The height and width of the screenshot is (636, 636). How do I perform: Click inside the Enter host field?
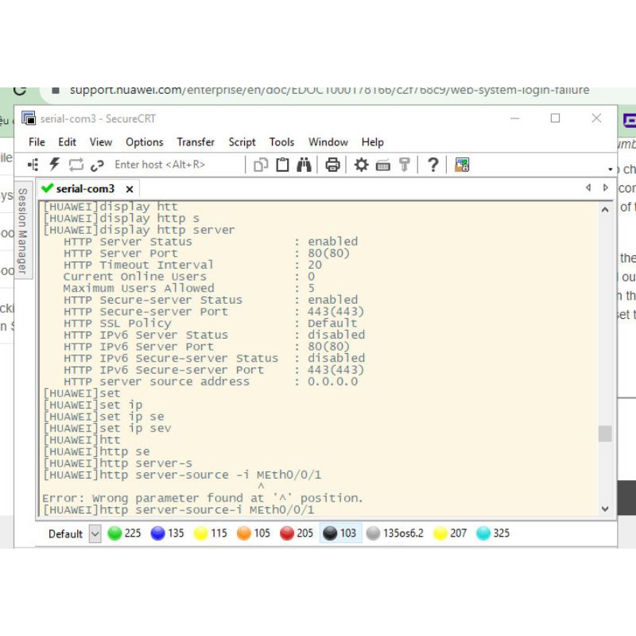(159, 165)
